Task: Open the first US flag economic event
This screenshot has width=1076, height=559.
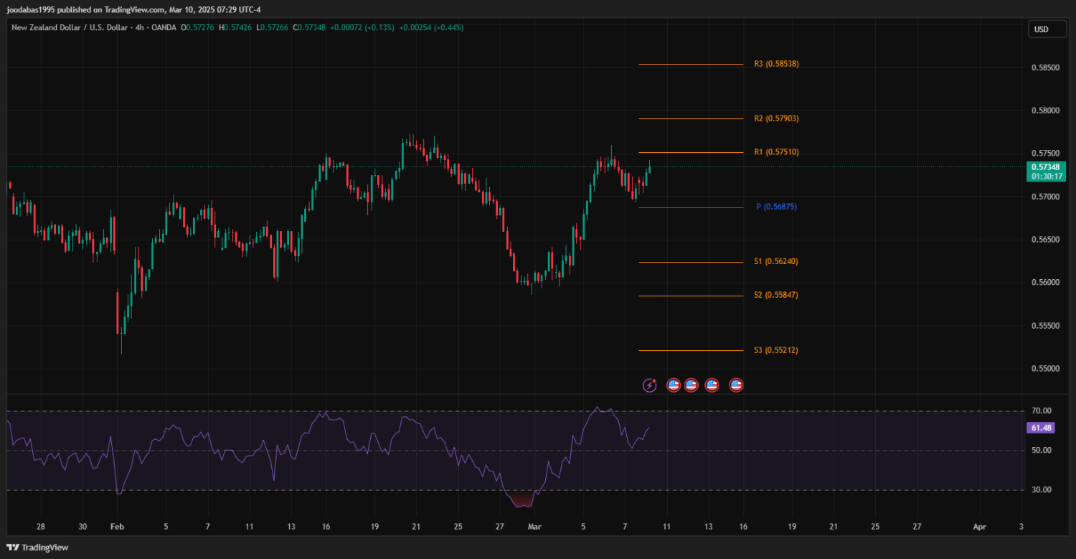Action: pos(674,385)
